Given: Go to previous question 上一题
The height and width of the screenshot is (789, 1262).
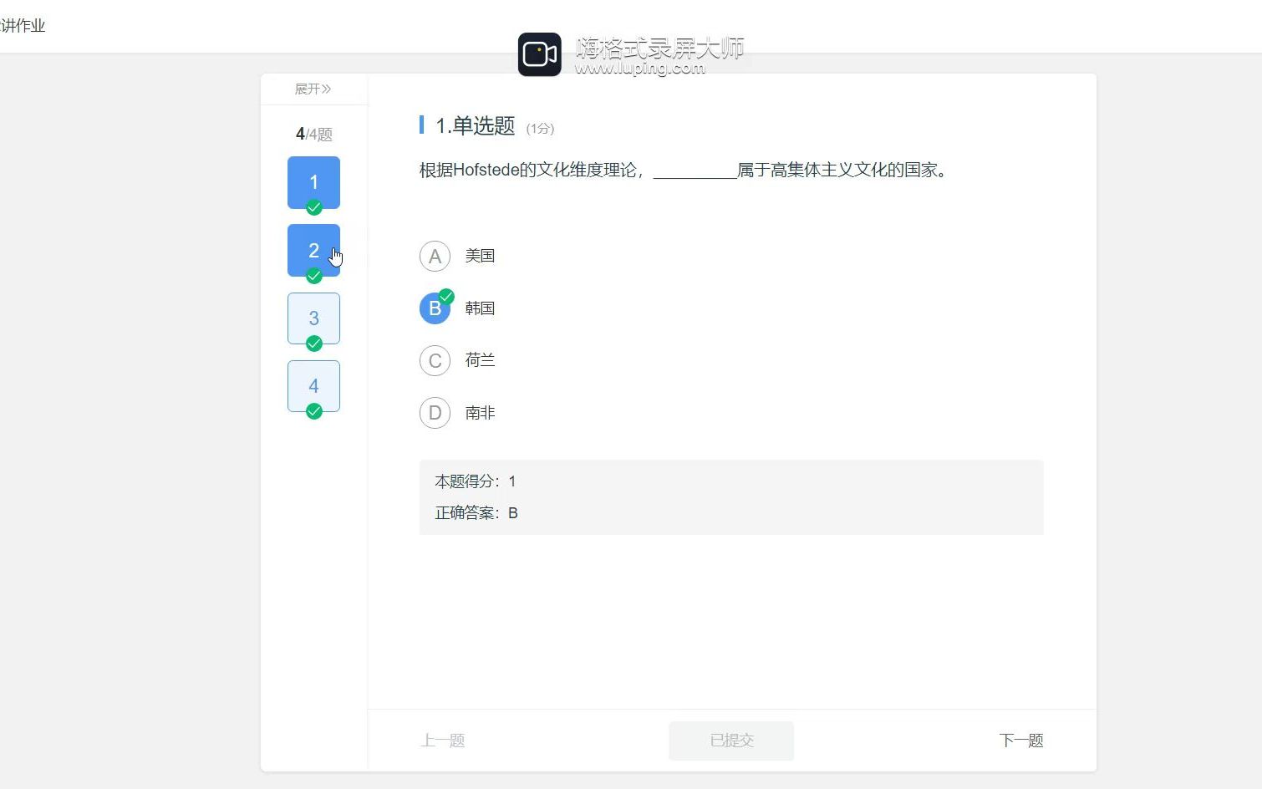Looking at the screenshot, I should click(x=443, y=741).
